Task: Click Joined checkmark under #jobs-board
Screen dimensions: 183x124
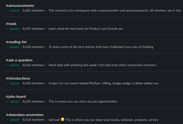Action: point(7,102)
